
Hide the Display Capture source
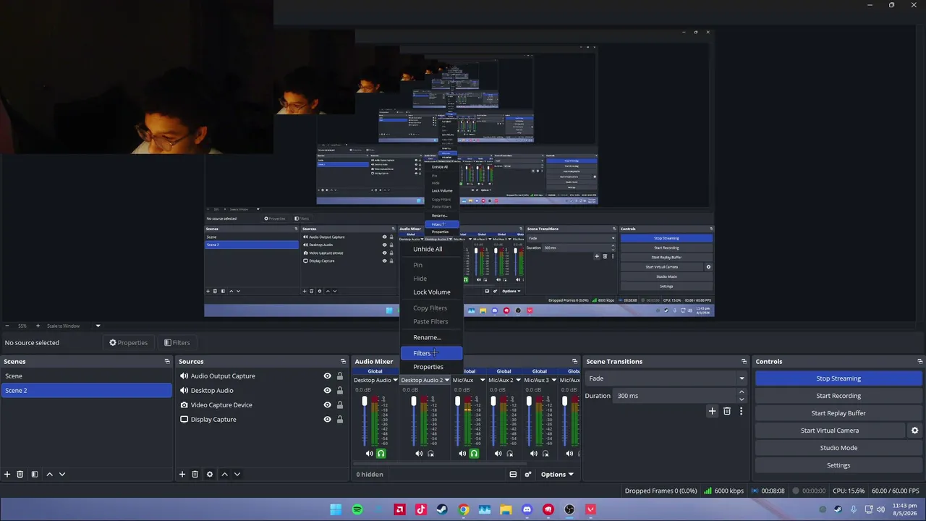click(x=327, y=420)
